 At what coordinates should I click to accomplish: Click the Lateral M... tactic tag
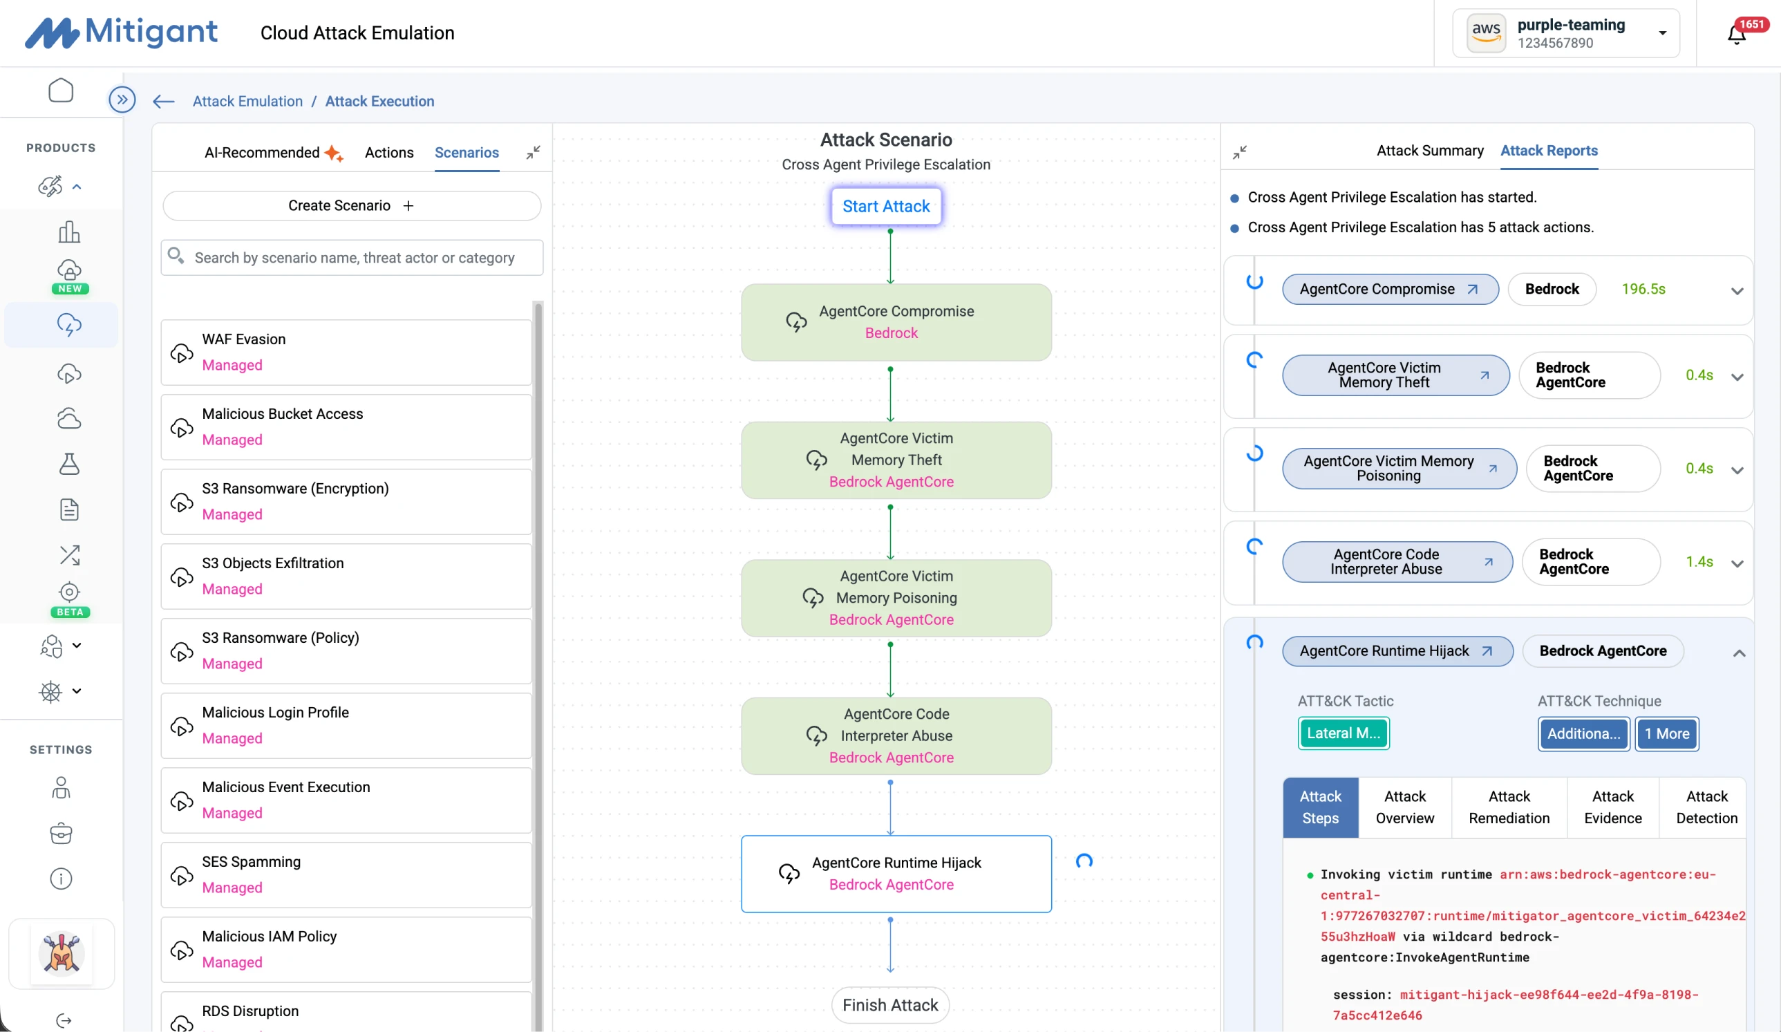click(x=1343, y=733)
